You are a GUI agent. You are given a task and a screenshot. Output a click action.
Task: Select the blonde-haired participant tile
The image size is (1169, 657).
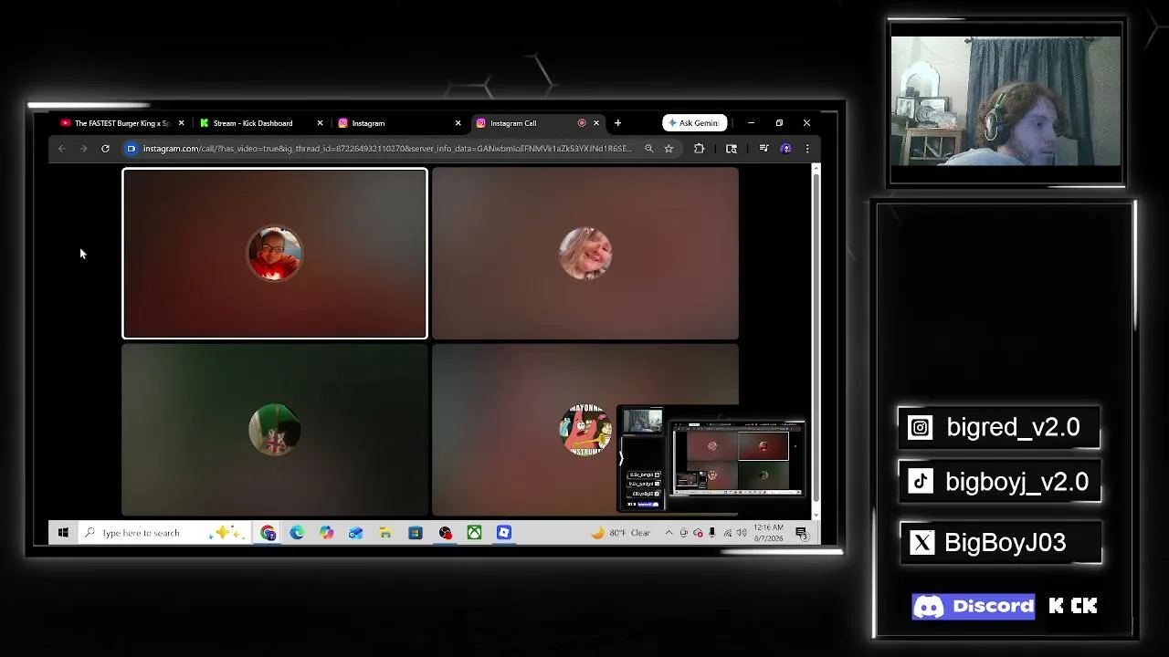coord(585,254)
